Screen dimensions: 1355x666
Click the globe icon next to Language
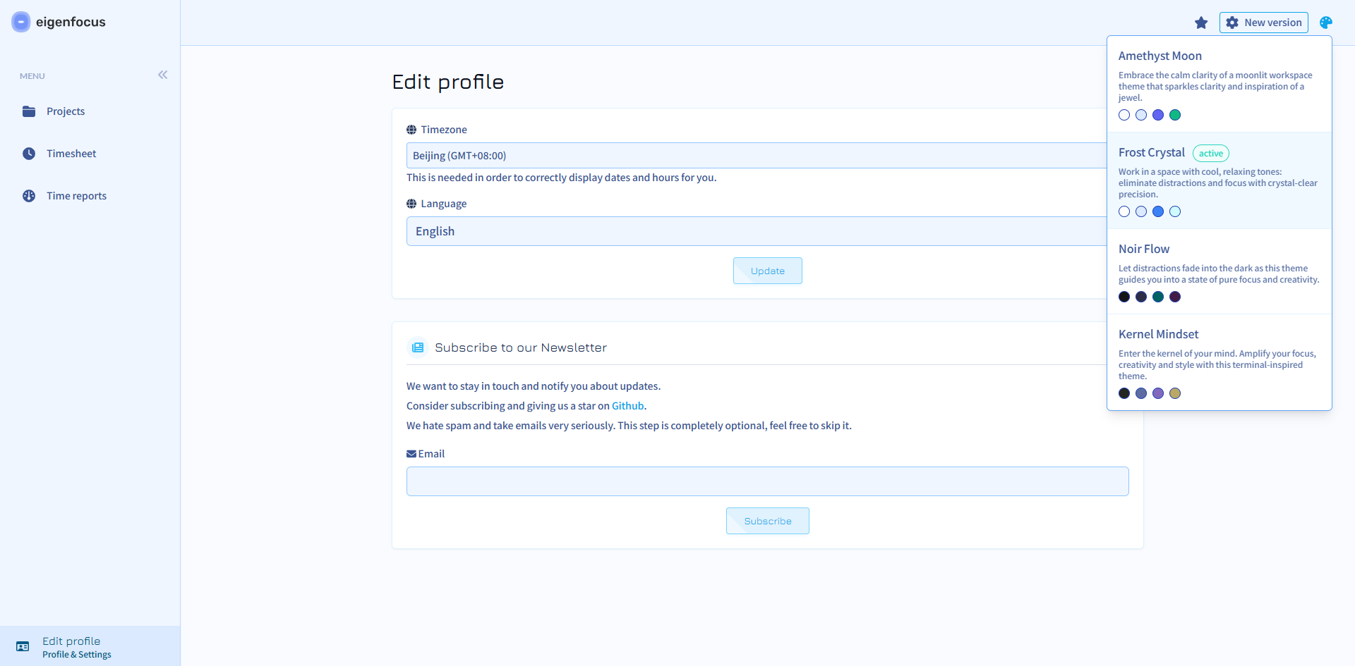[x=411, y=204]
